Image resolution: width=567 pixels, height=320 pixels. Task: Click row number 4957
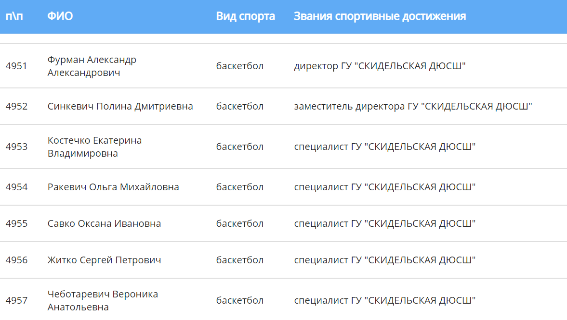tap(16, 300)
